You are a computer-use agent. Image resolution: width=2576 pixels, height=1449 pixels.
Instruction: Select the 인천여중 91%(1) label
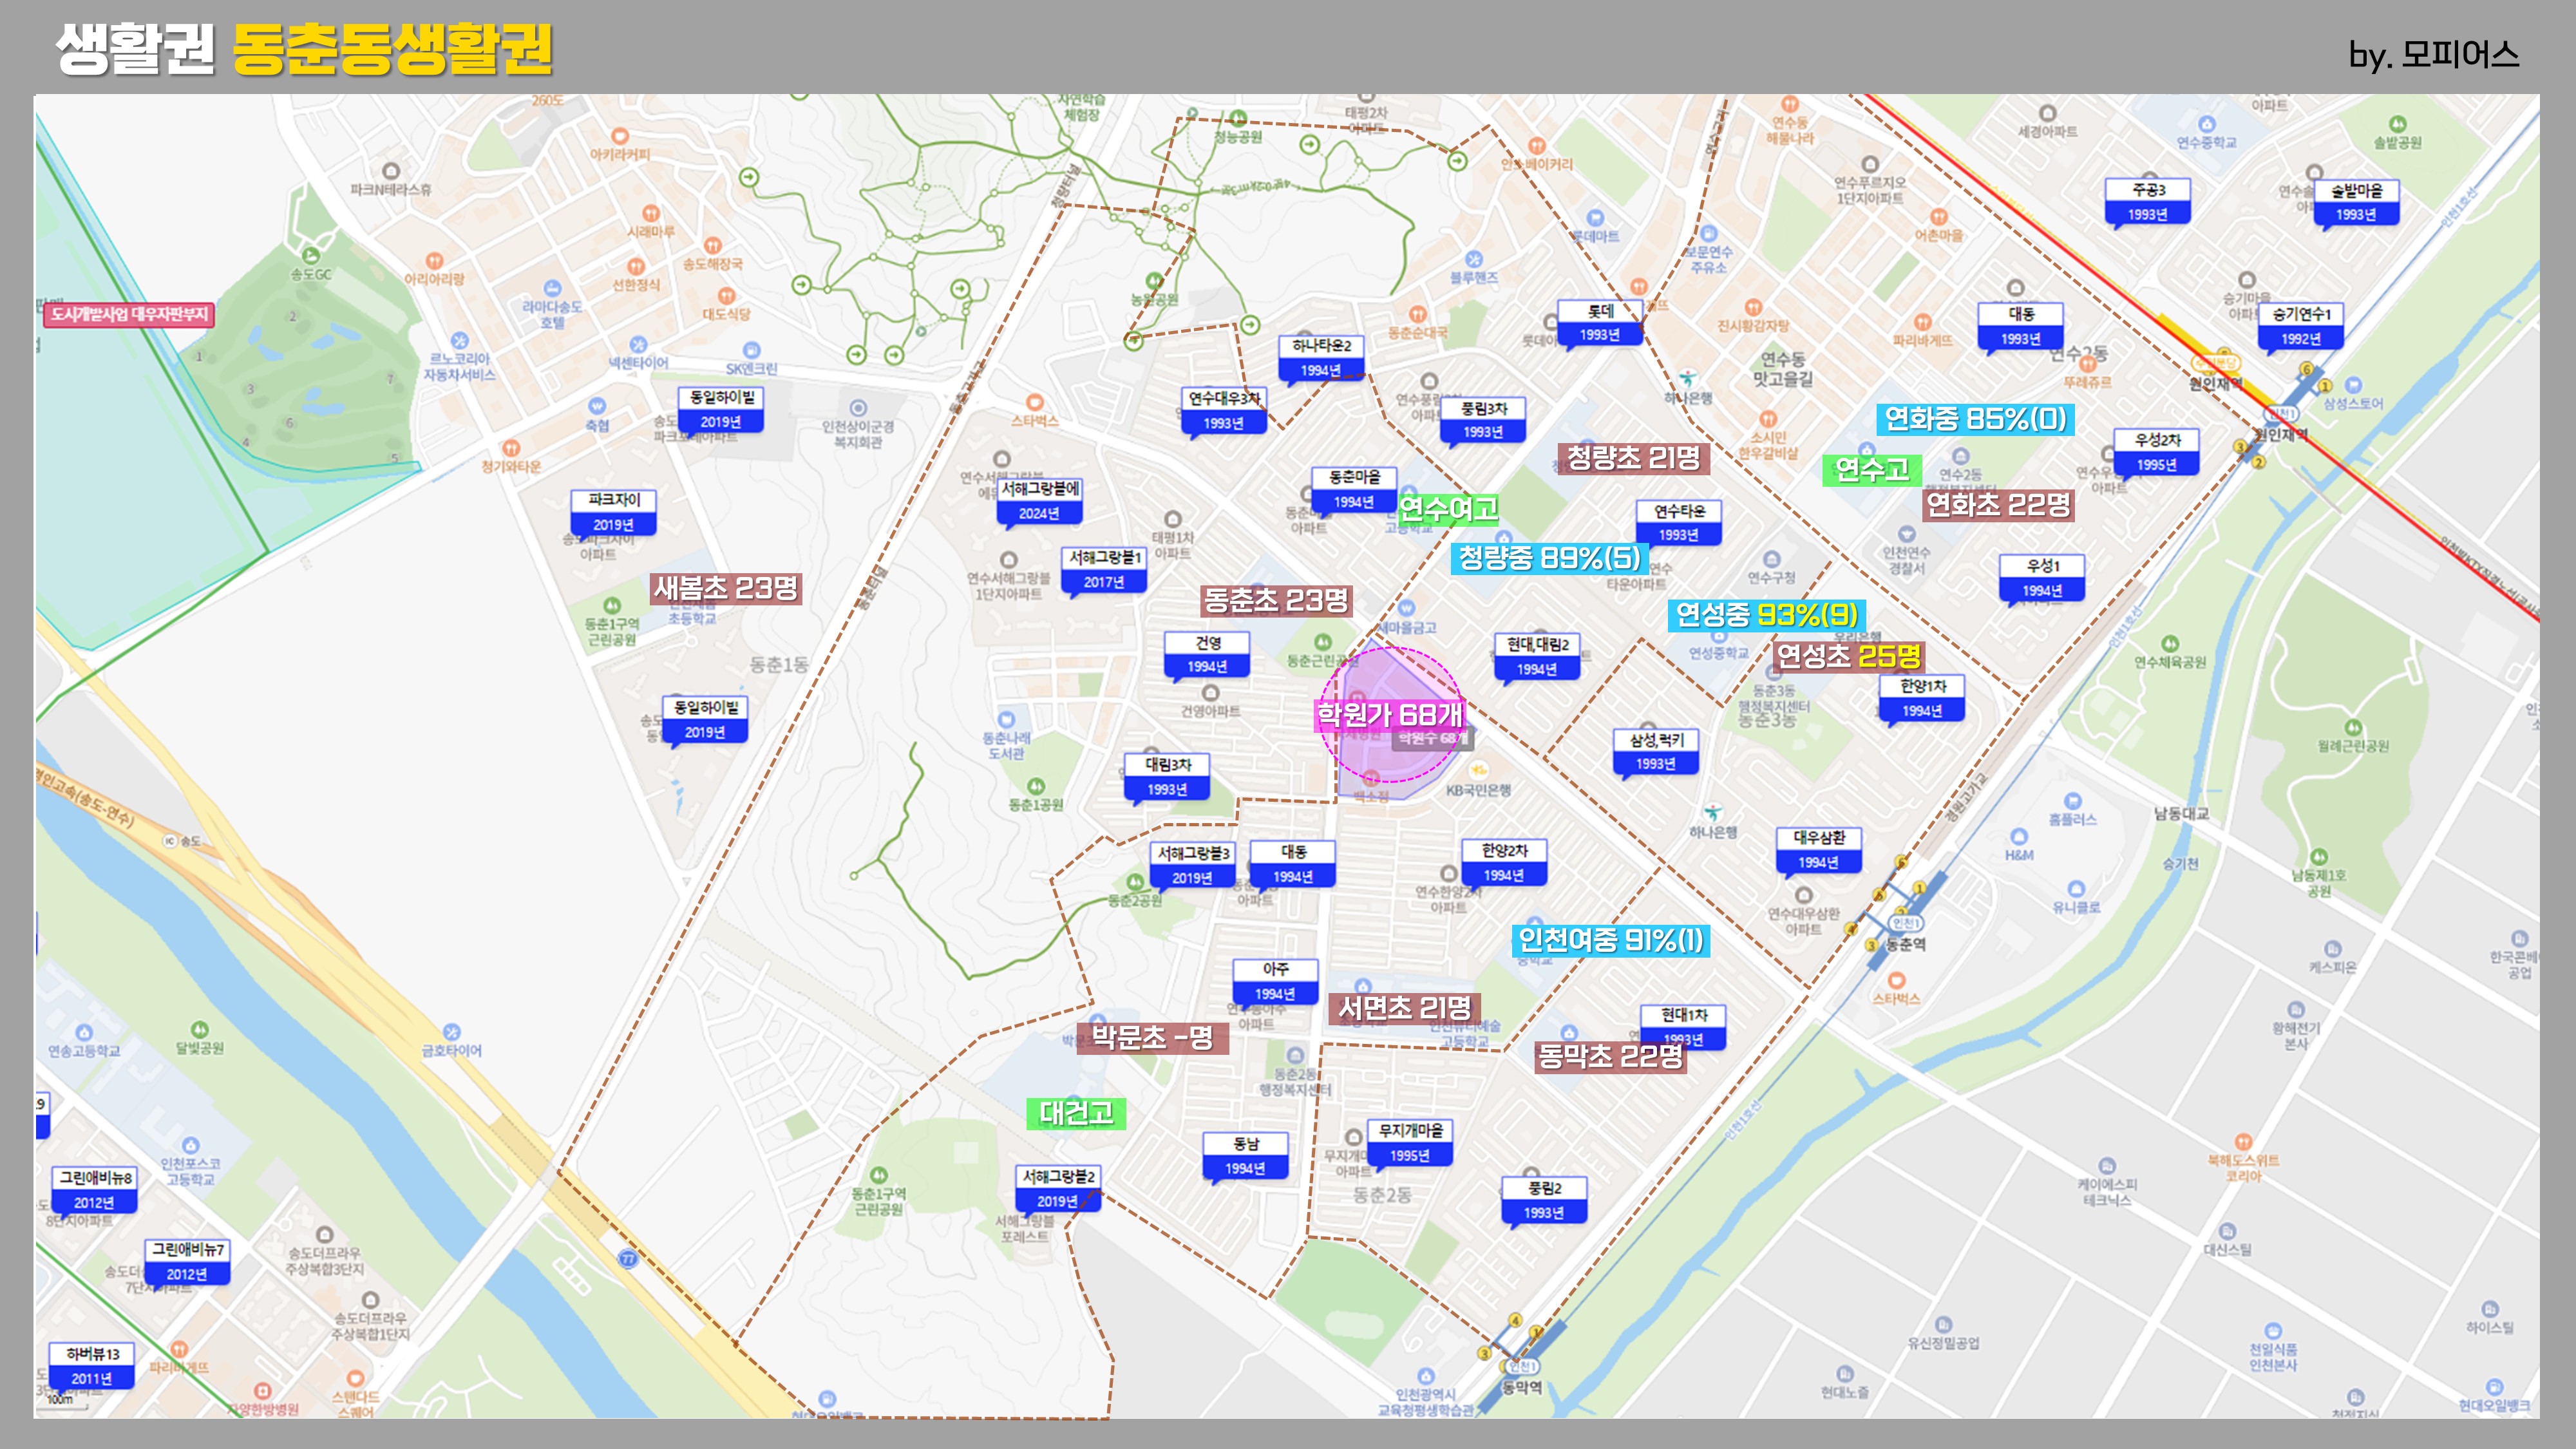coord(1610,940)
